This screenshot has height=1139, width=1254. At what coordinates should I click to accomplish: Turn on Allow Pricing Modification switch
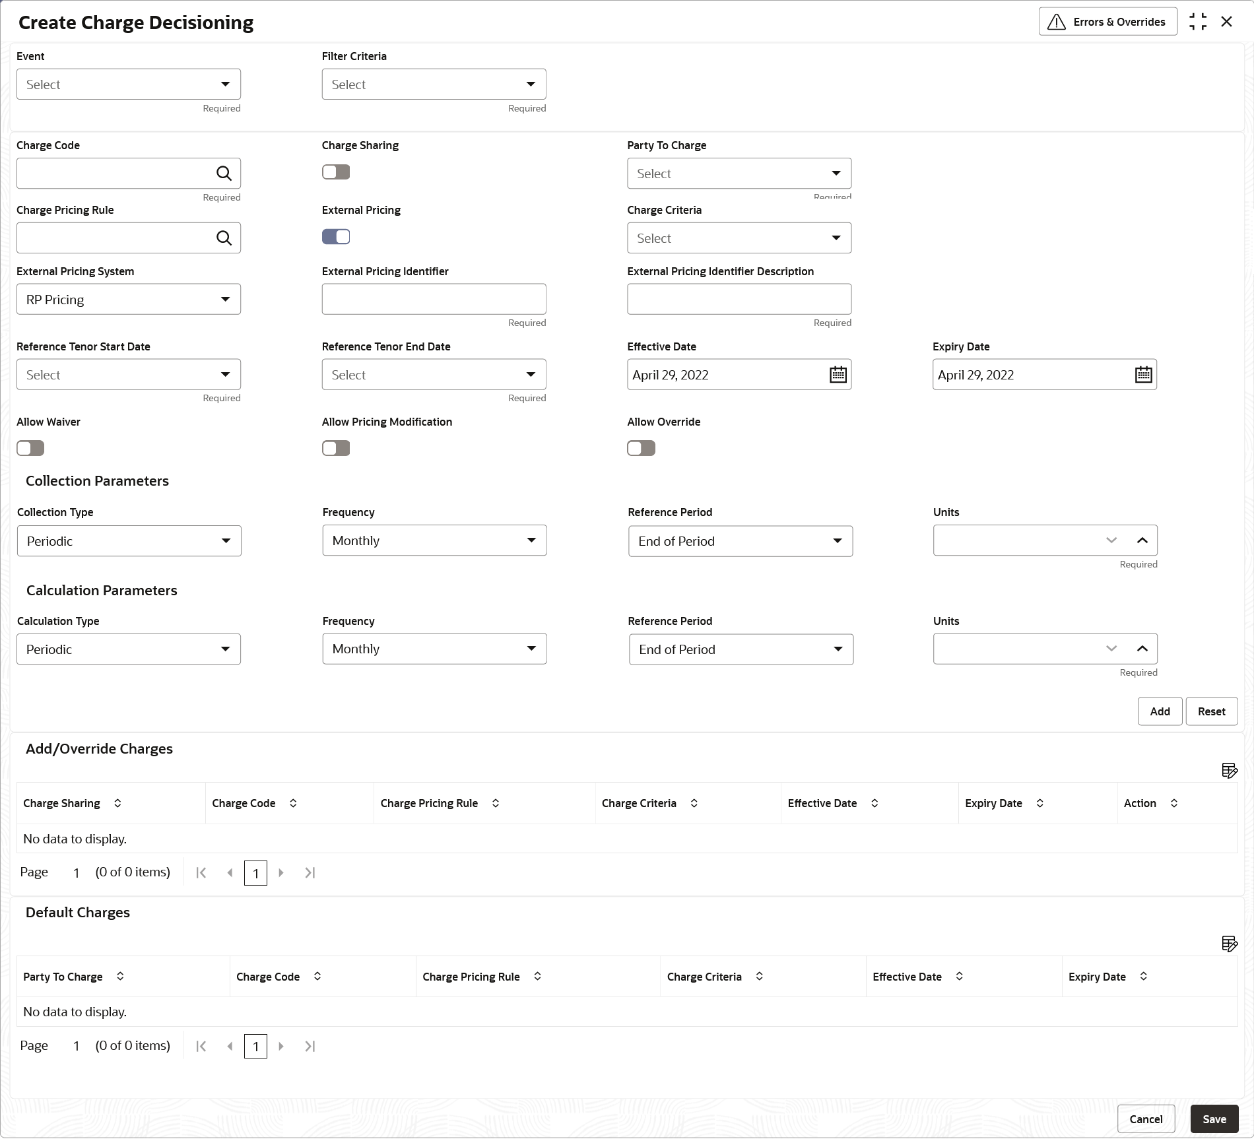point(336,449)
